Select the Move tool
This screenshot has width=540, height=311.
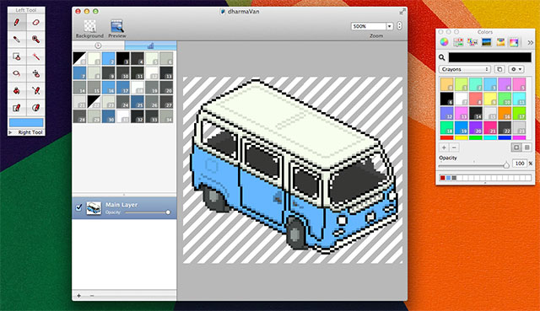35,73
